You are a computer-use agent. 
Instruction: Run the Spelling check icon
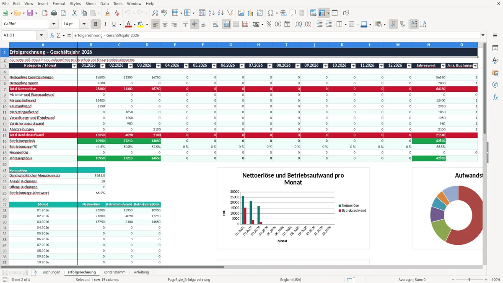point(164,13)
